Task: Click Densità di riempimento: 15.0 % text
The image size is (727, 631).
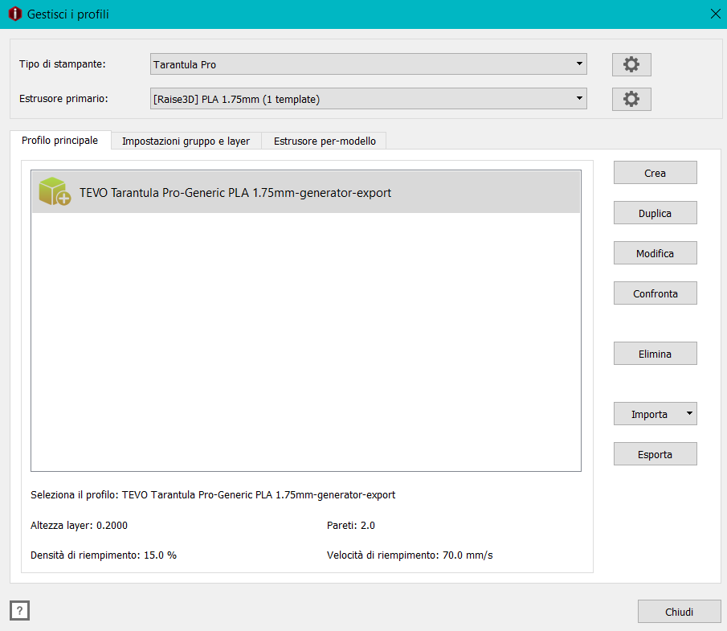Action: tap(104, 555)
